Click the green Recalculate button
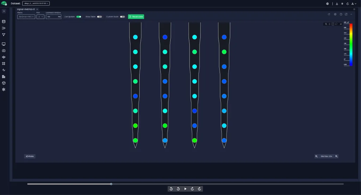This screenshot has width=361, height=195. tap(136, 17)
